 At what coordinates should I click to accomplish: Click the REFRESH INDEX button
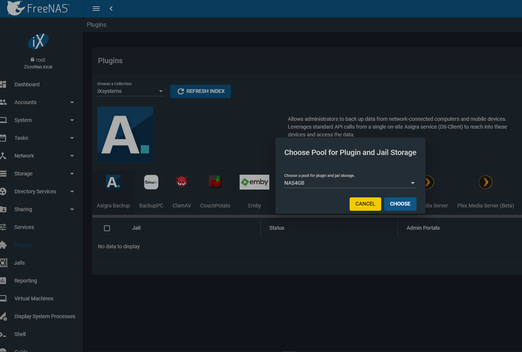point(201,91)
